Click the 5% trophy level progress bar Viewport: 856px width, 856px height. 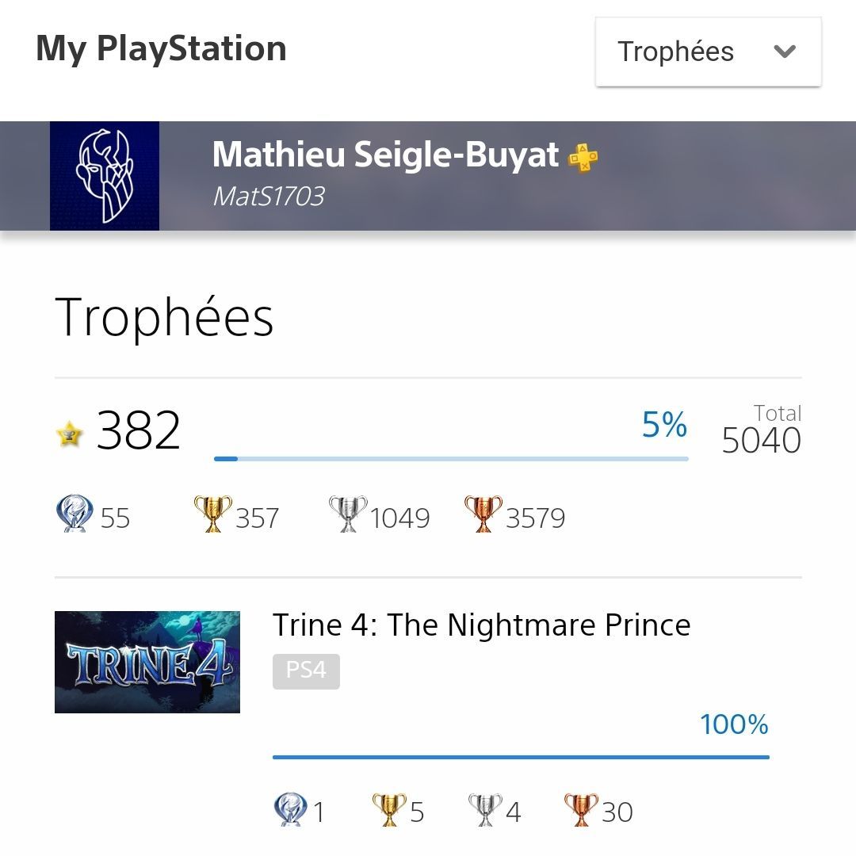(x=451, y=459)
